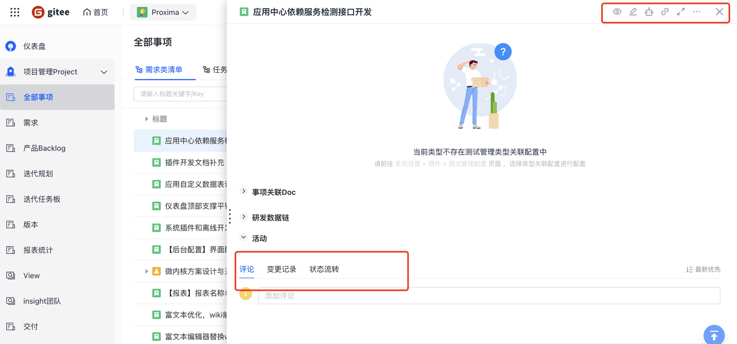Viewport: 737px width, 344px height.
Task: Switch to the 需求类清单 tab
Action: [159, 70]
